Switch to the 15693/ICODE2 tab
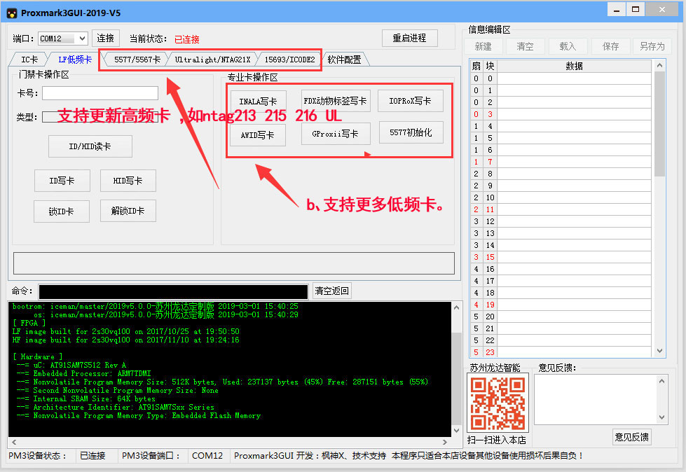 [x=289, y=60]
